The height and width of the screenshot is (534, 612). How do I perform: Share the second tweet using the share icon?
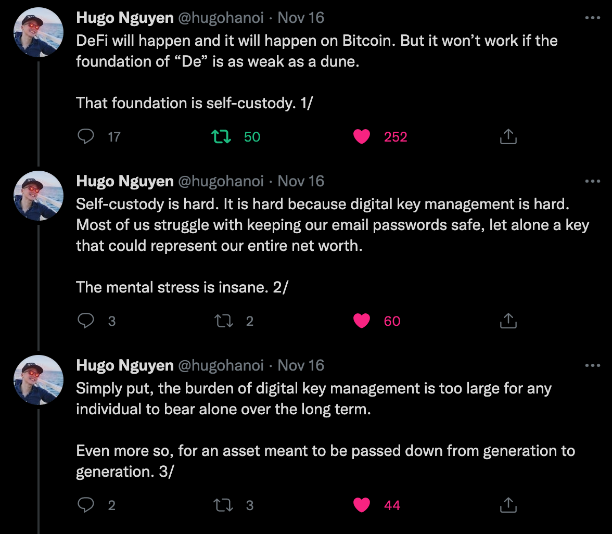pos(508,321)
